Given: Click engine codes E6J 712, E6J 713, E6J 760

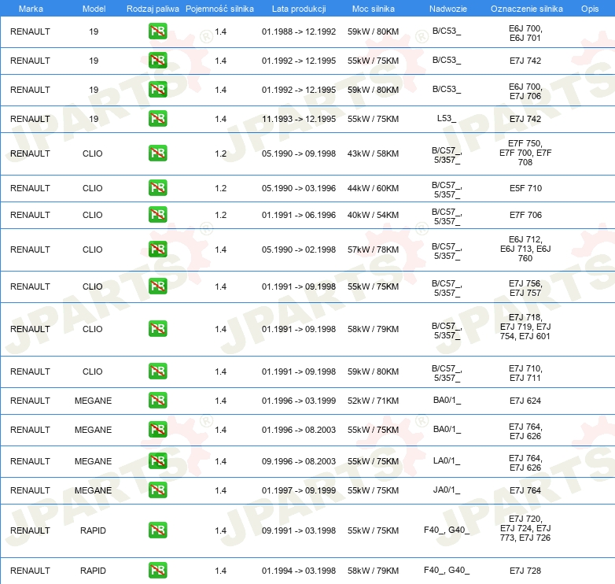Looking at the screenshot, I should tap(525, 249).
